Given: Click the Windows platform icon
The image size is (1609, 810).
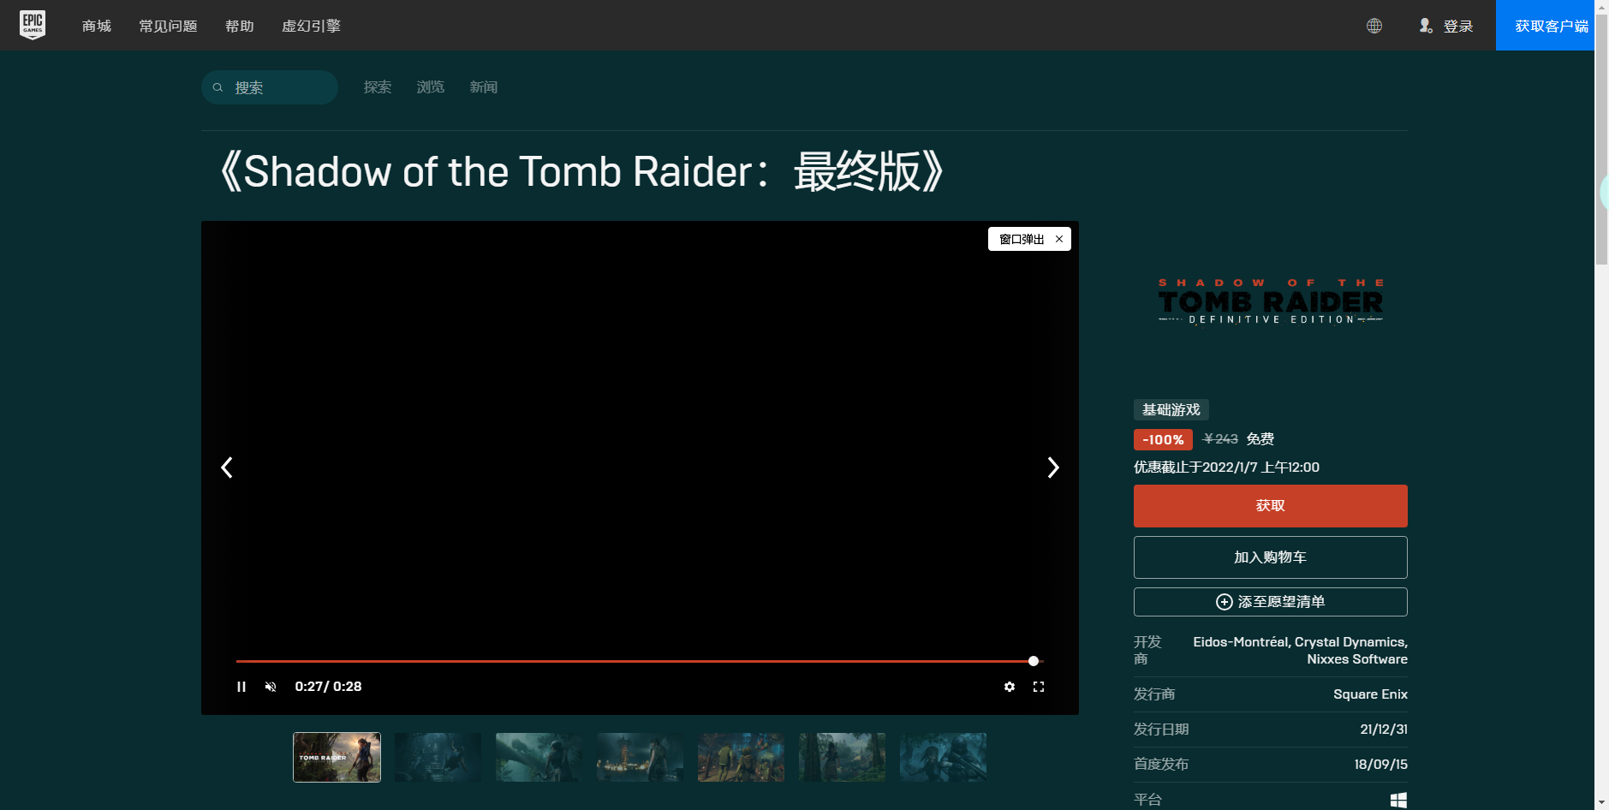Looking at the screenshot, I should click(x=1399, y=799).
